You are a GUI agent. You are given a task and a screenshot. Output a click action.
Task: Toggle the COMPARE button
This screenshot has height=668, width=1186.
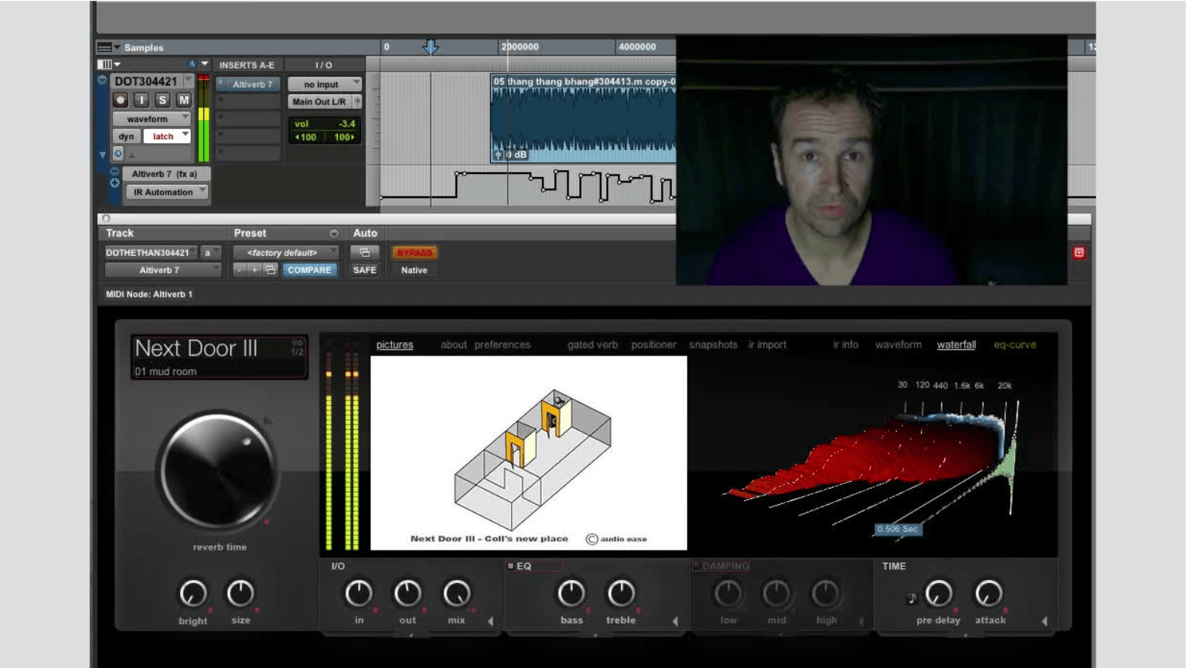pos(309,270)
